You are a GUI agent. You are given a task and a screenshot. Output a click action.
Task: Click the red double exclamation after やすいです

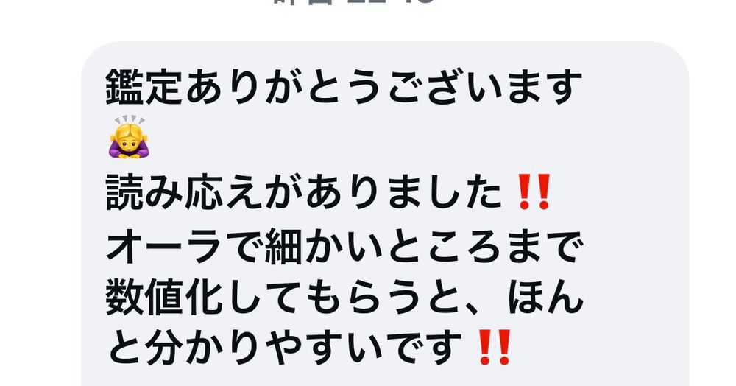pyautogui.click(x=494, y=348)
